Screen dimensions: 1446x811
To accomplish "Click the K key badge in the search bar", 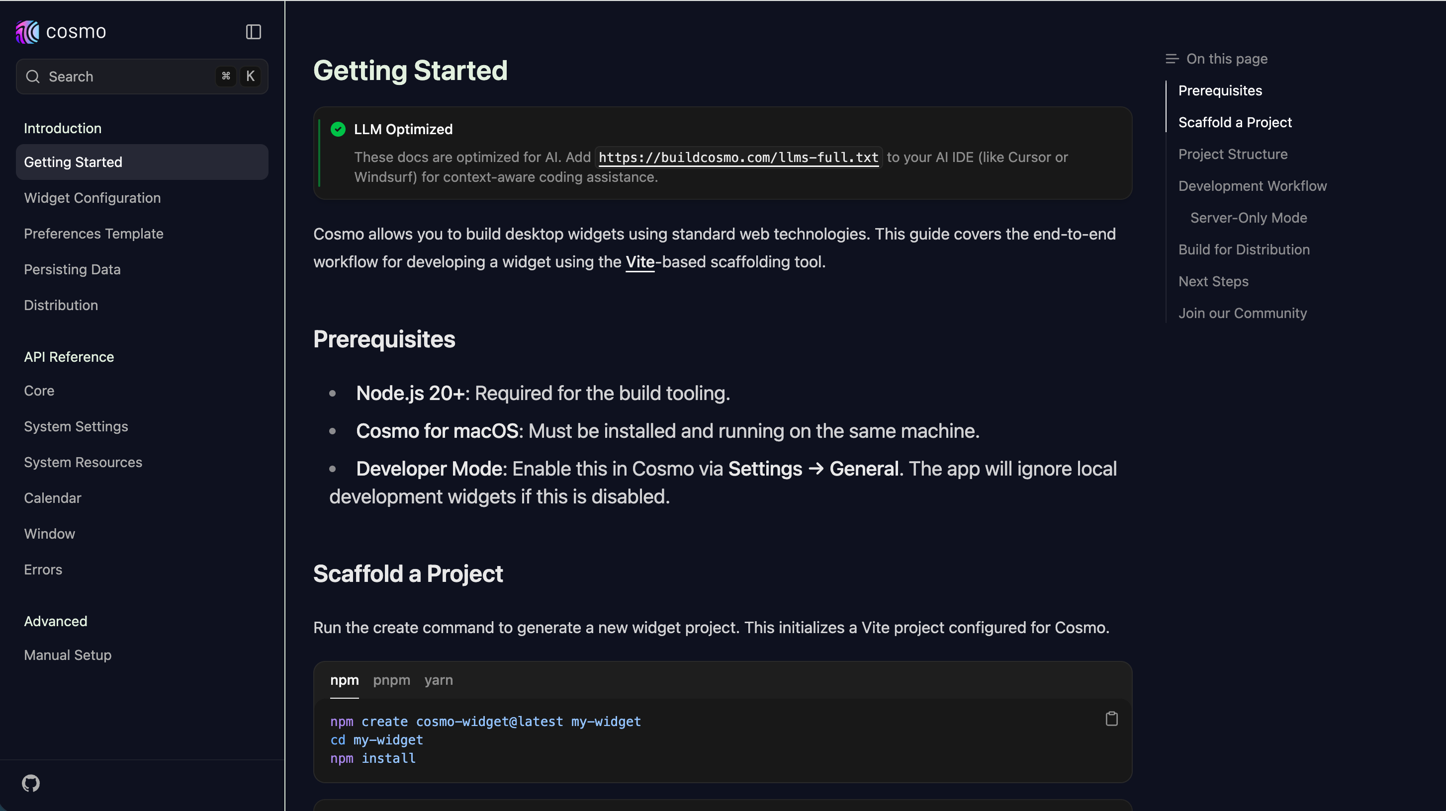I will point(250,76).
